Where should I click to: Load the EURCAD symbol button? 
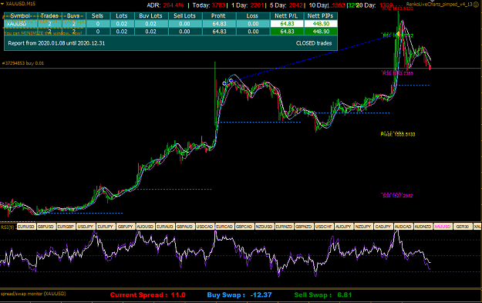(x=224, y=227)
